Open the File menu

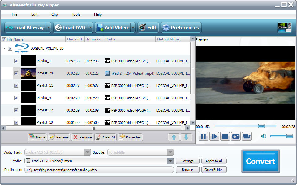pos(15,14)
